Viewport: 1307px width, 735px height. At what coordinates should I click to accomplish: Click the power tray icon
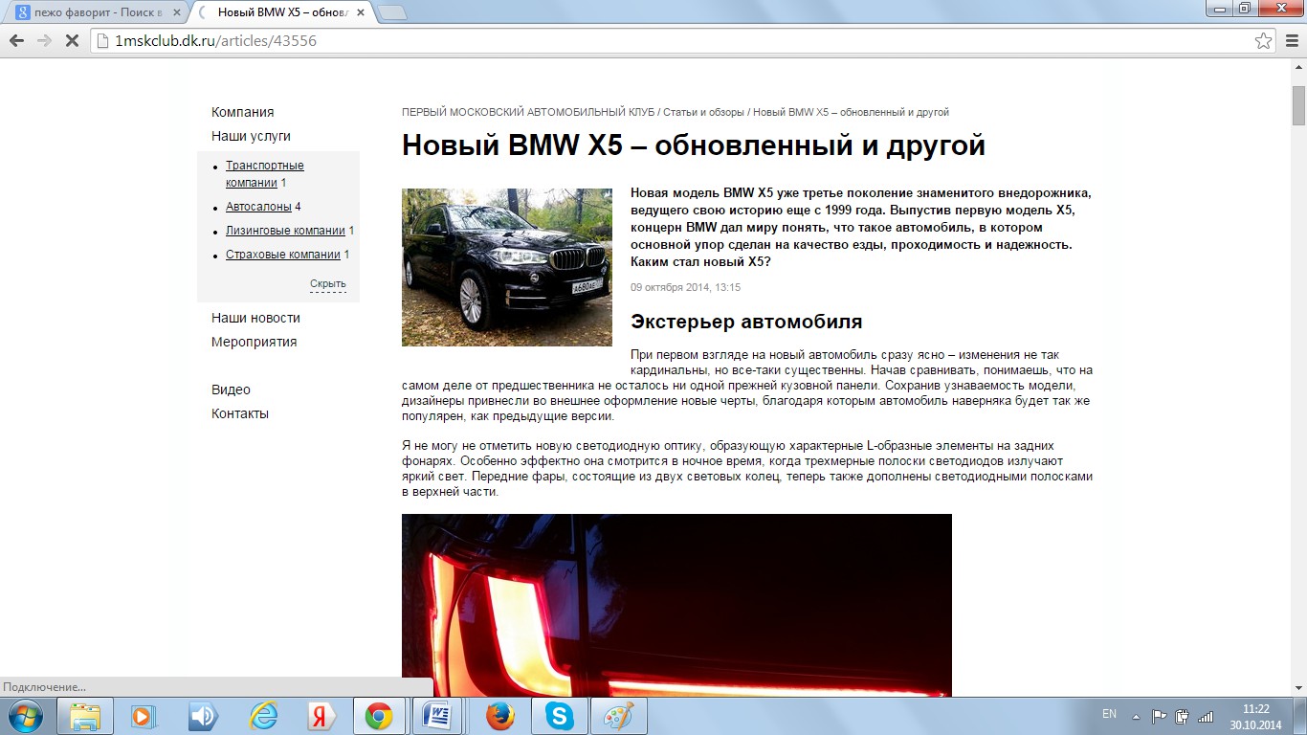1182,716
